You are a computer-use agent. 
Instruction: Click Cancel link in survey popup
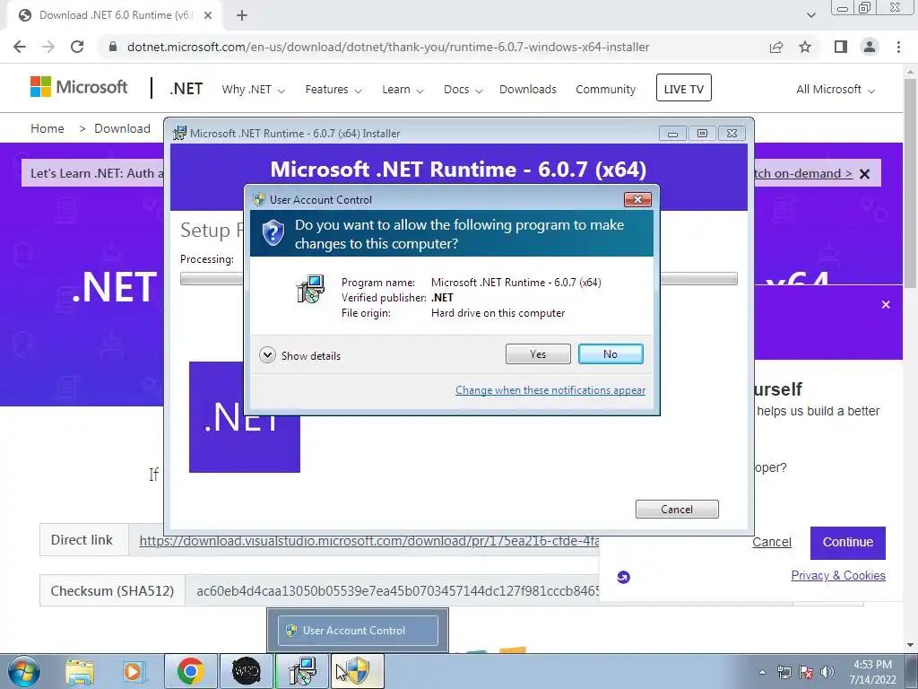point(772,543)
